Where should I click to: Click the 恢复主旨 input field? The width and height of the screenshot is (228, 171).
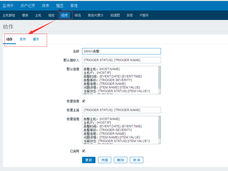[121, 110]
